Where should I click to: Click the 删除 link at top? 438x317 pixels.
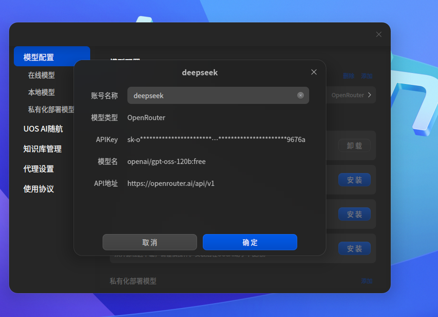(349, 76)
